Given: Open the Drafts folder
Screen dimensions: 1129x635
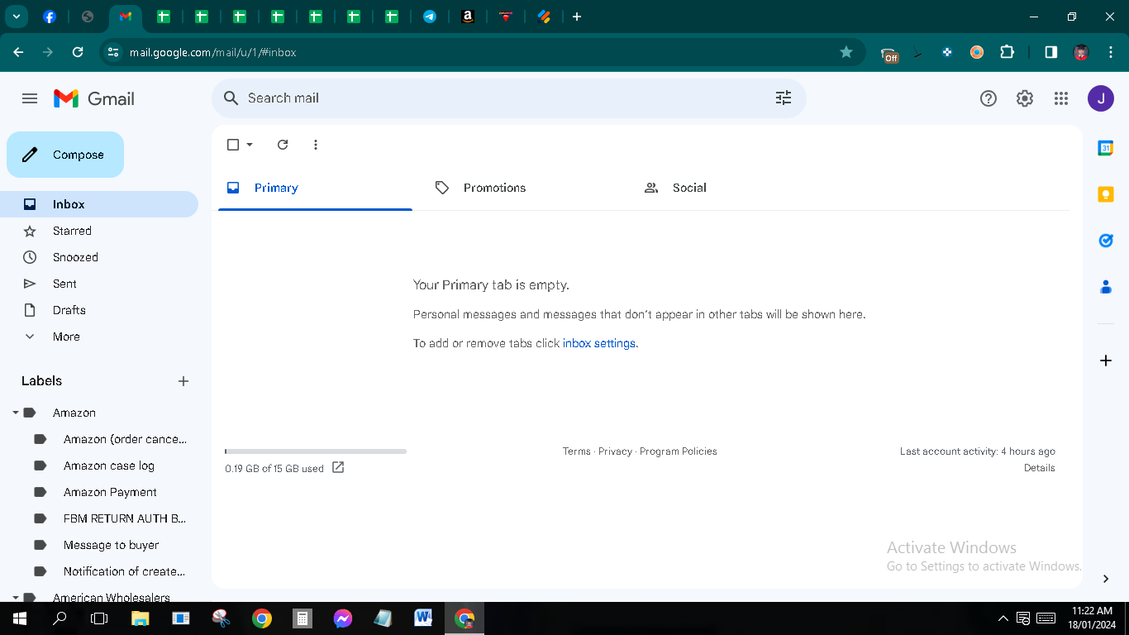Looking at the screenshot, I should coord(99,310).
